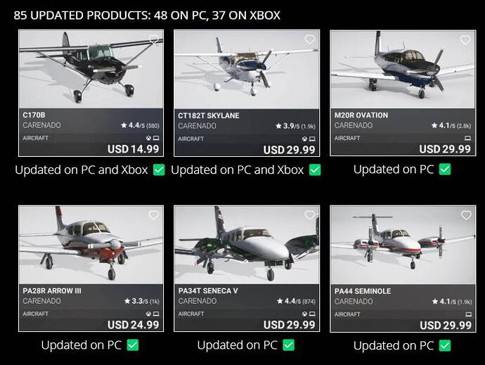485x365 pixels.
Task: Select the PA28R Arrow III aircraft image
Action: coord(91,244)
